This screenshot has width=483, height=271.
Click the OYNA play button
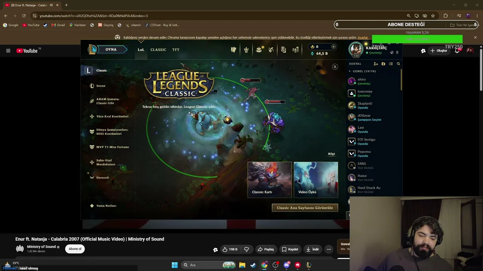(x=111, y=50)
